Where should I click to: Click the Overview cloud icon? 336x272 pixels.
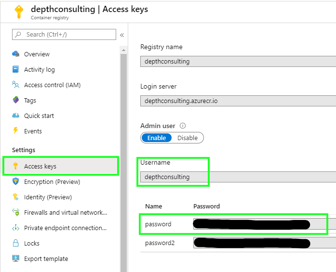[15, 54]
